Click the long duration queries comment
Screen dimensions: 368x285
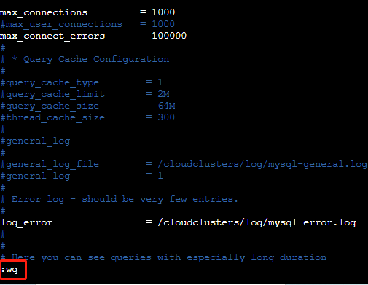click(163, 257)
